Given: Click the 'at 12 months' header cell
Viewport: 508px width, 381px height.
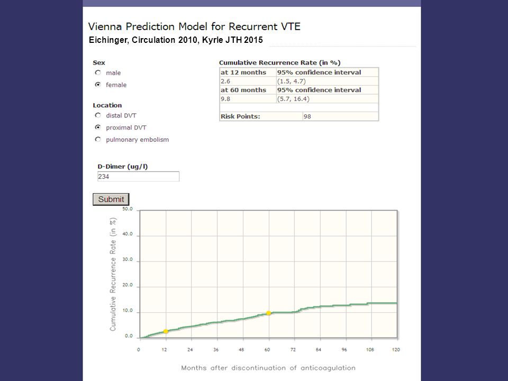Looking at the screenshot, I should [x=248, y=72].
